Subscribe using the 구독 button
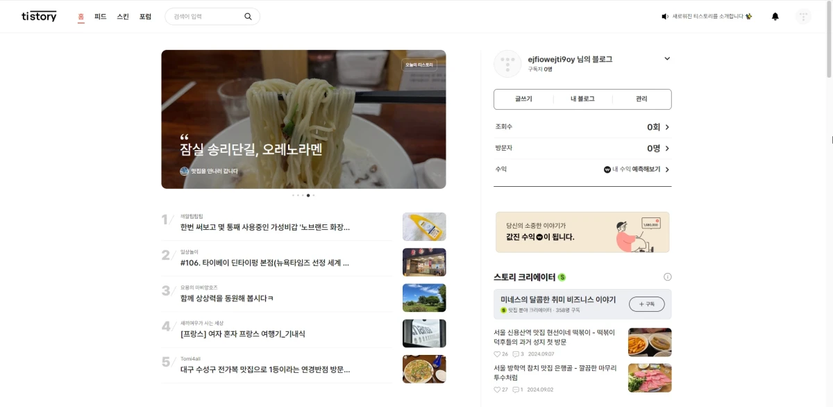 tap(646, 304)
